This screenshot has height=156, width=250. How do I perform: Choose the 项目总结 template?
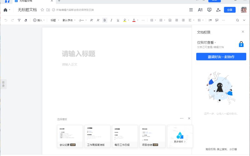pyautogui.click(x=152, y=136)
